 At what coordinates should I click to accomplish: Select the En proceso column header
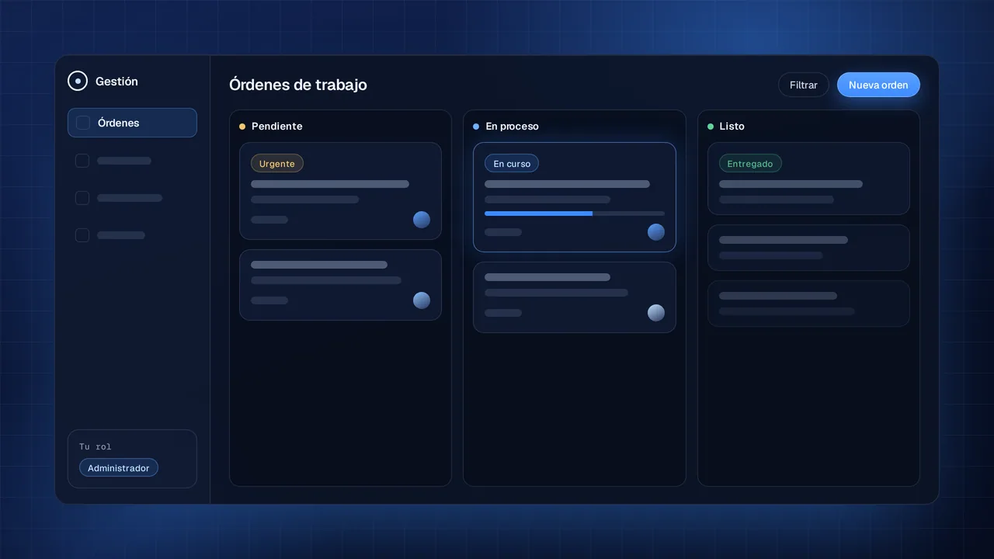point(506,126)
